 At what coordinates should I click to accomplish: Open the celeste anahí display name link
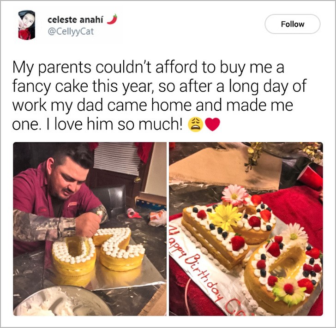pyautogui.click(x=75, y=20)
